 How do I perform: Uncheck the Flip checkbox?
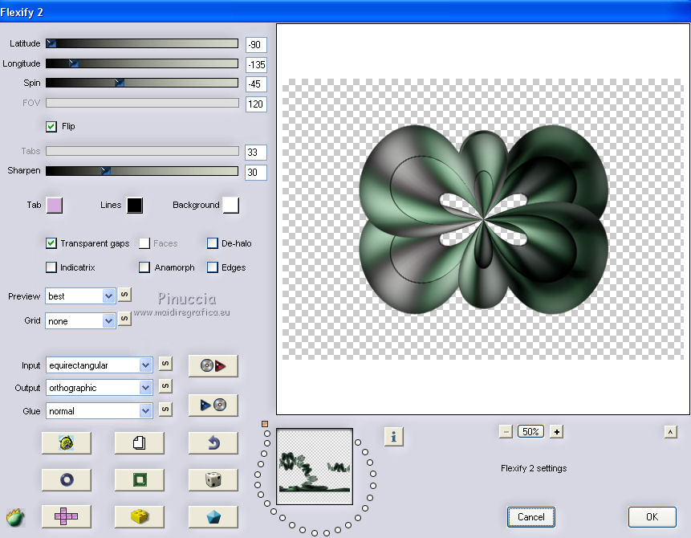(x=51, y=126)
